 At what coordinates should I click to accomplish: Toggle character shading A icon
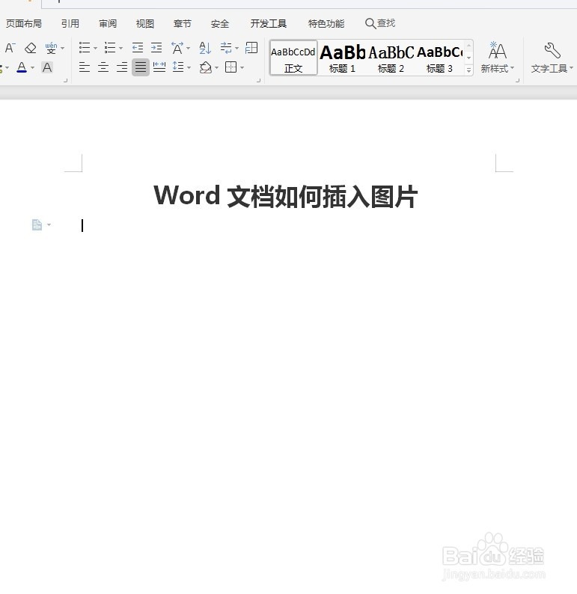click(47, 67)
